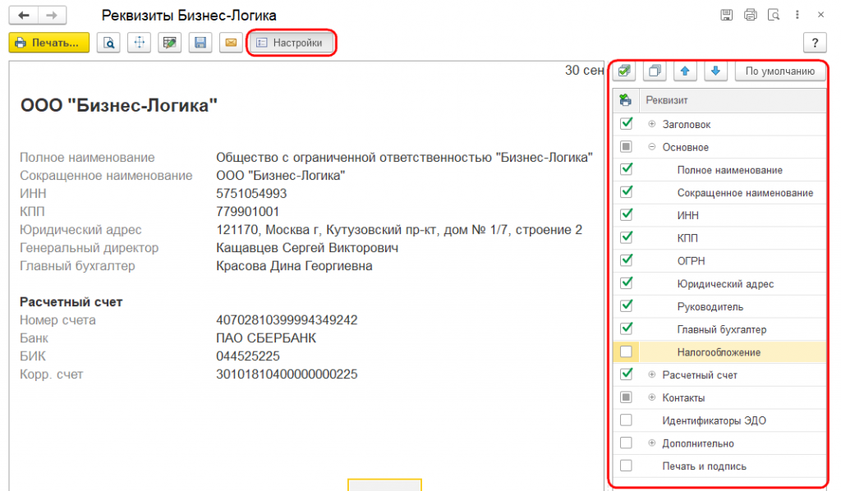The height and width of the screenshot is (491, 841).
Task: Click the Реквизит column header text
Action: click(667, 100)
